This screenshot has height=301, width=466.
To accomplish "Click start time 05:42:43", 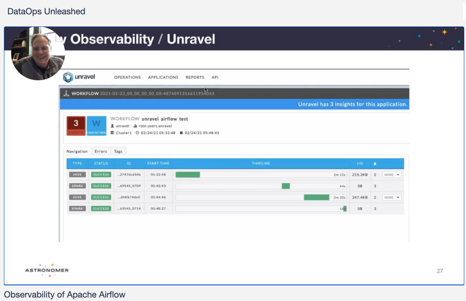I will [x=158, y=186].
